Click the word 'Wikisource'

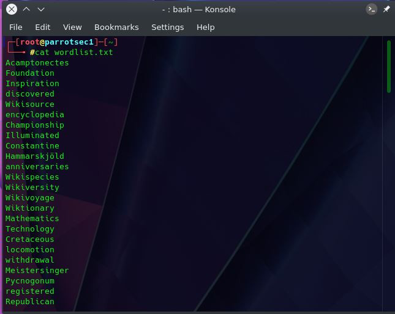pos(30,104)
